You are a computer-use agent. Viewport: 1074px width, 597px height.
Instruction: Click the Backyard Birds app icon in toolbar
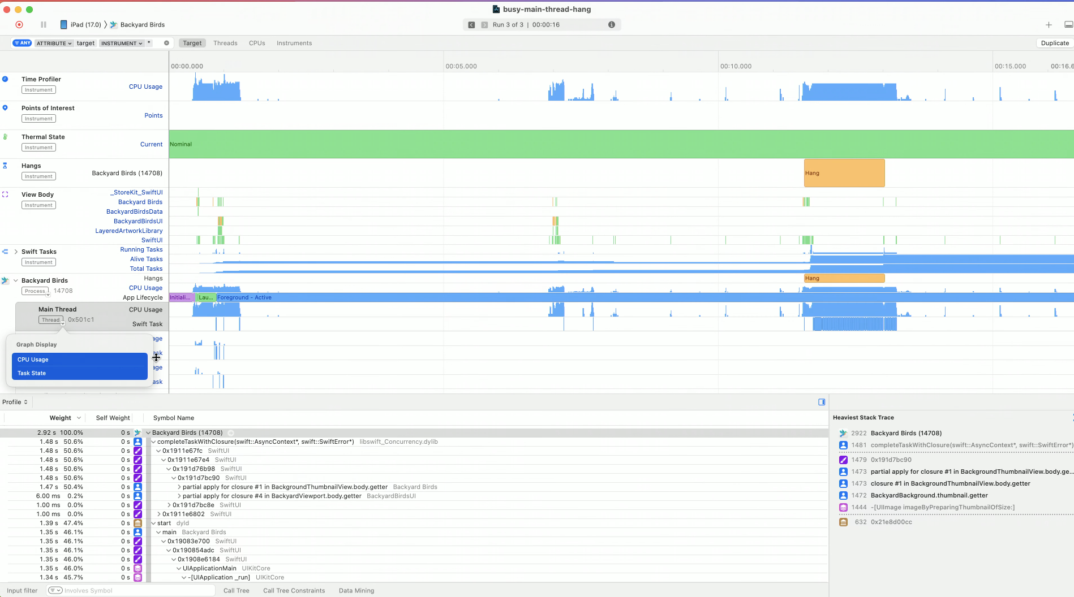[114, 25]
